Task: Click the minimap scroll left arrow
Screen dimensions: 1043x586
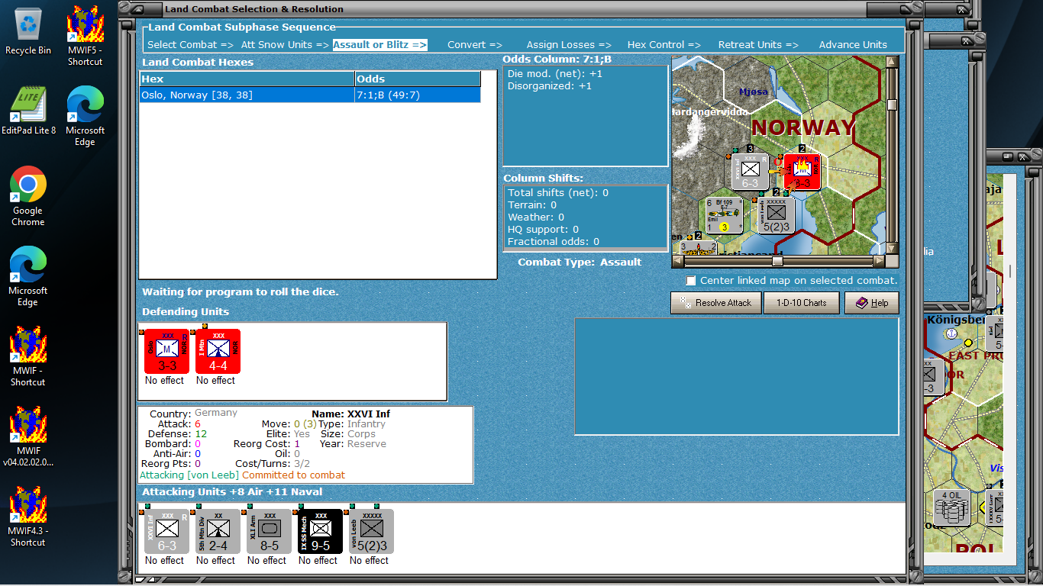Action: 677,261
